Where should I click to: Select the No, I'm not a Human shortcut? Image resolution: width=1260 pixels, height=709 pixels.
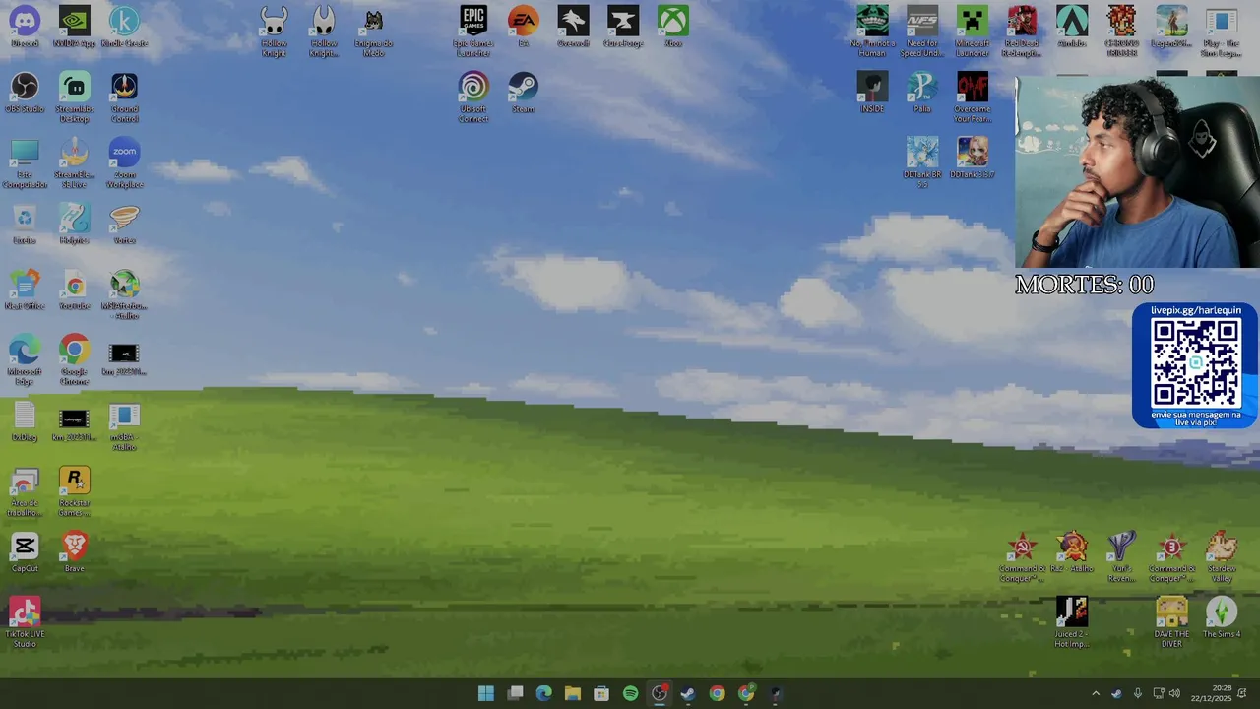pyautogui.click(x=872, y=32)
